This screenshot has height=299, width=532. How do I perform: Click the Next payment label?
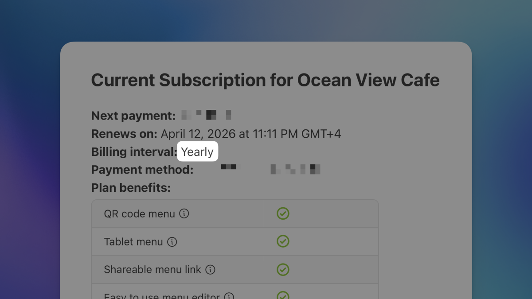[133, 116]
